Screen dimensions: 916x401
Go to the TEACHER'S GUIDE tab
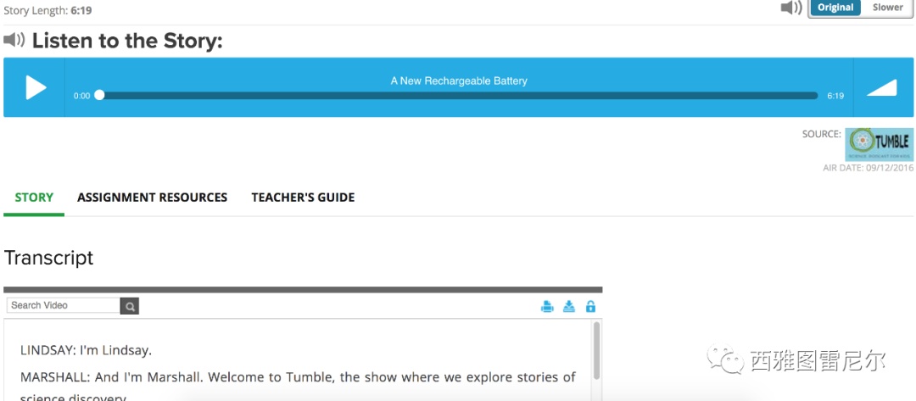303,198
